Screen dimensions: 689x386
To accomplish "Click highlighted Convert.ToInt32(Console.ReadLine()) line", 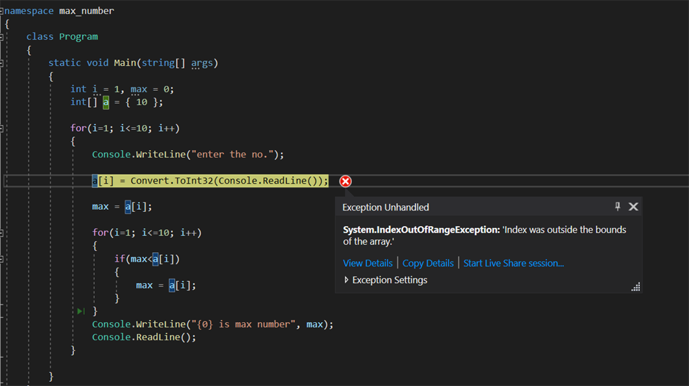I will tap(210, 180).
